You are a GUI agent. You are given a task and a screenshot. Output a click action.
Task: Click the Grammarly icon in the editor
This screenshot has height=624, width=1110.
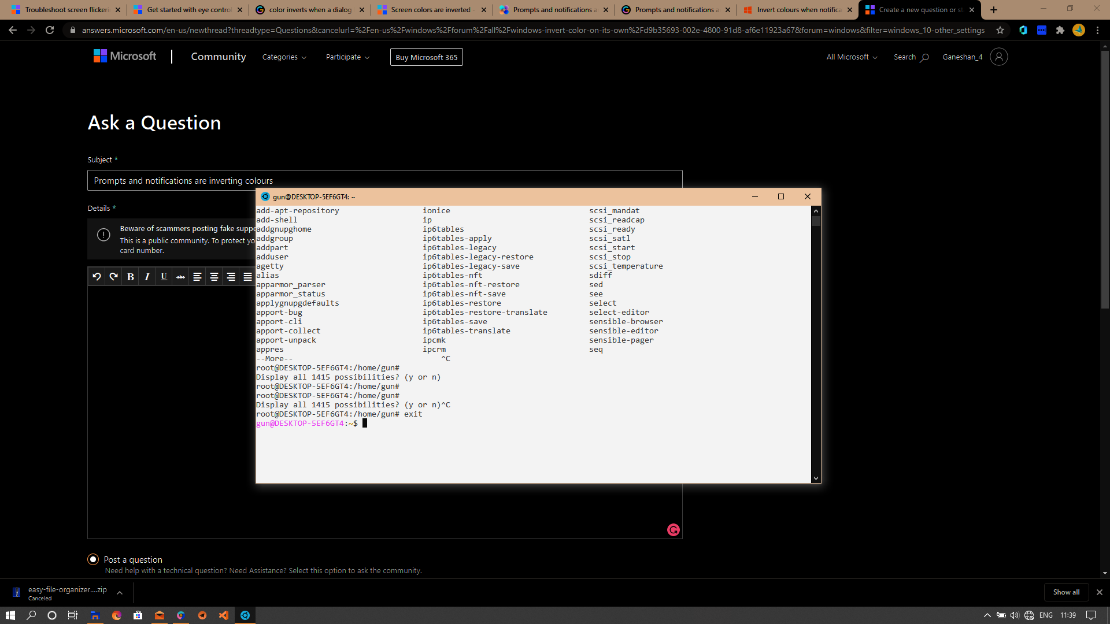point(674,530)
